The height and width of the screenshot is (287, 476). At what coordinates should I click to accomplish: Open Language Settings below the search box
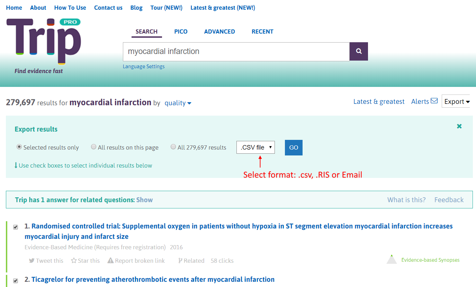[144, 66]
